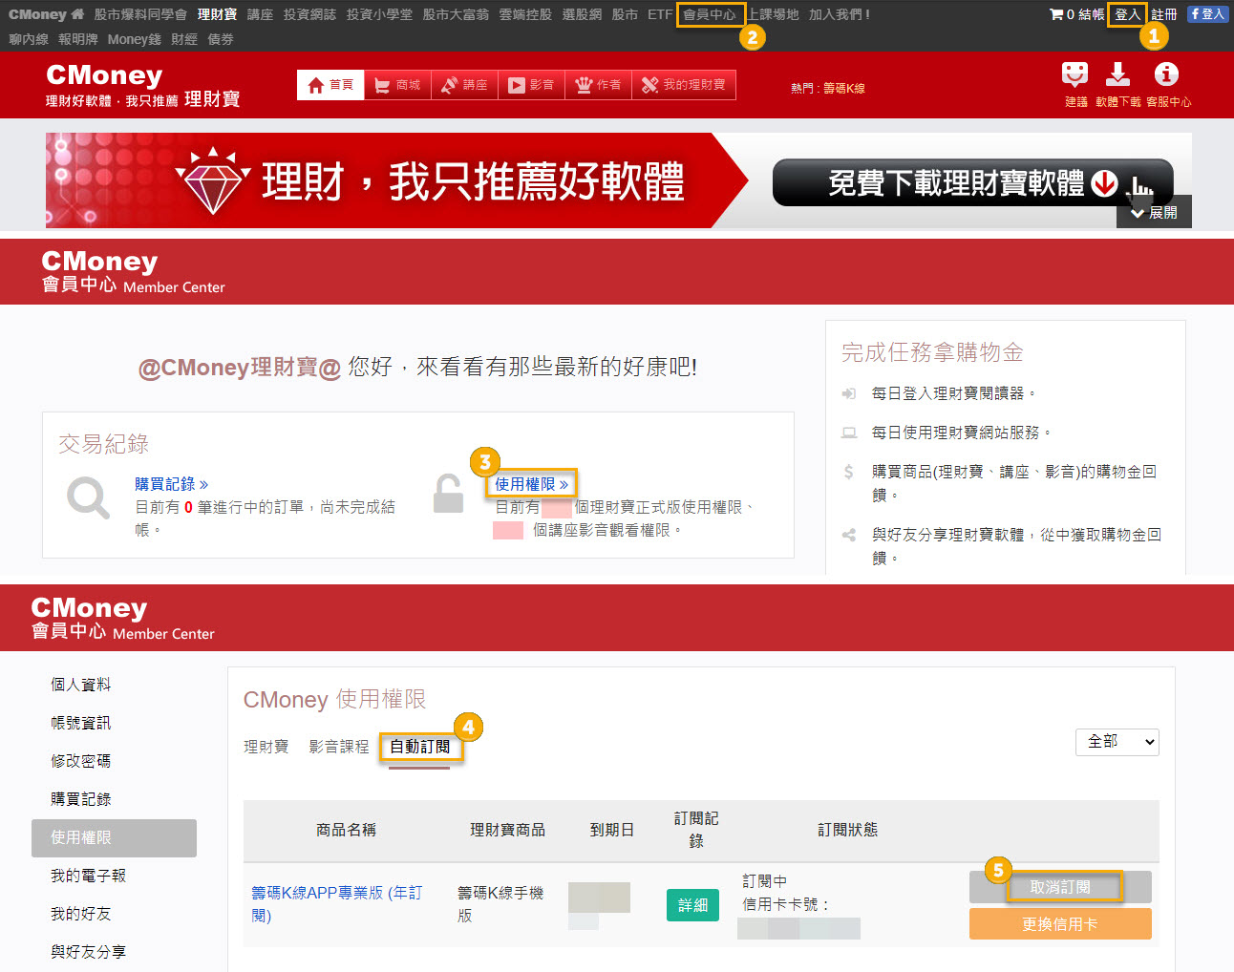Click 免費下載理財寶軟體 banner button
The width and height of the screenshot is (1234, 972).
point(972,182)
